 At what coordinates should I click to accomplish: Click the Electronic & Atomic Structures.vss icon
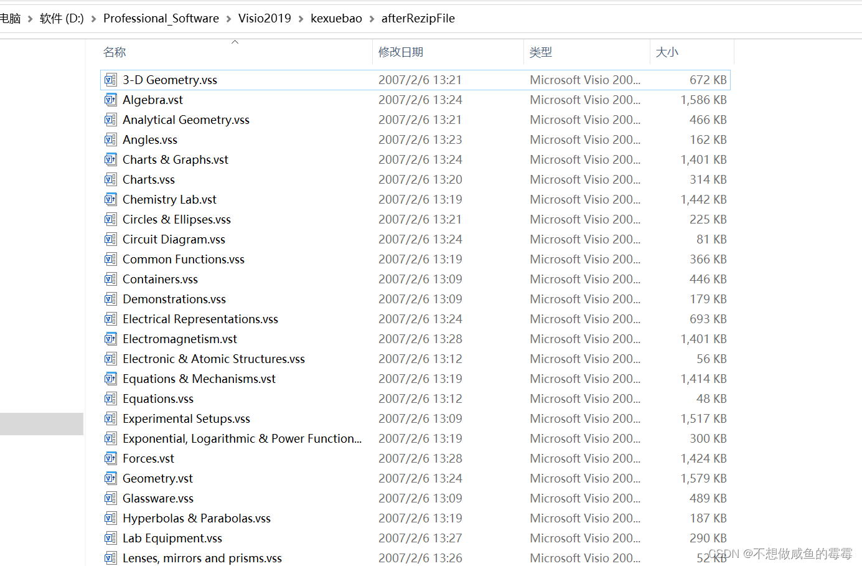pos(110,359)
